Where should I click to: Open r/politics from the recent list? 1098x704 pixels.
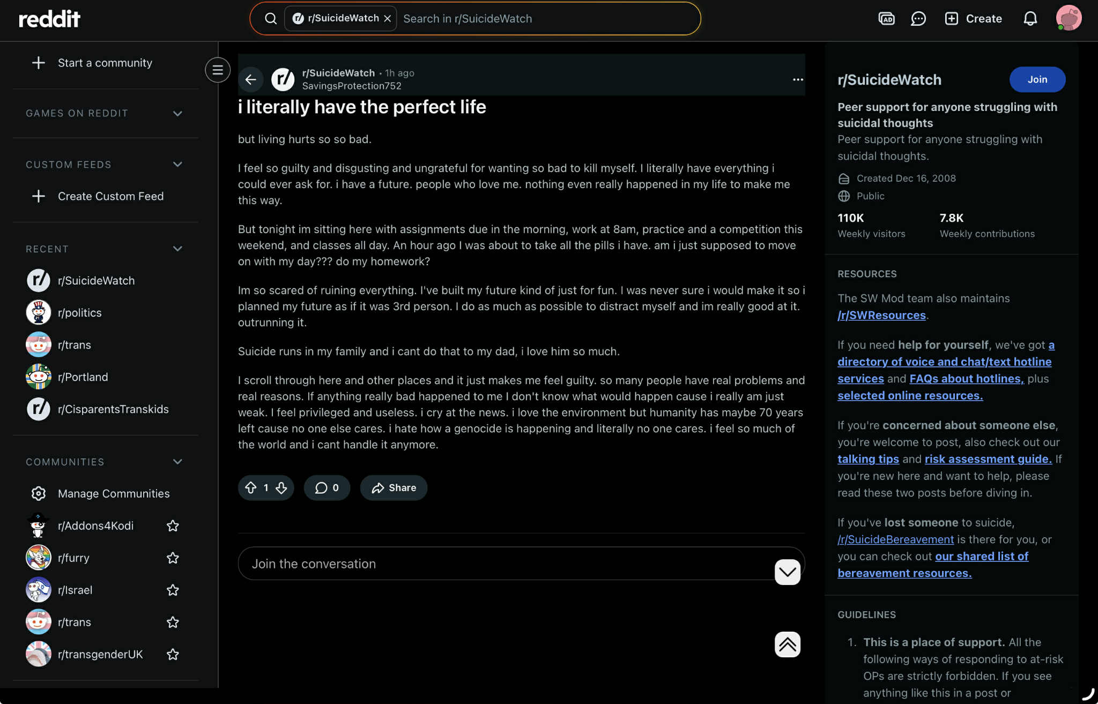coord(79,313)
